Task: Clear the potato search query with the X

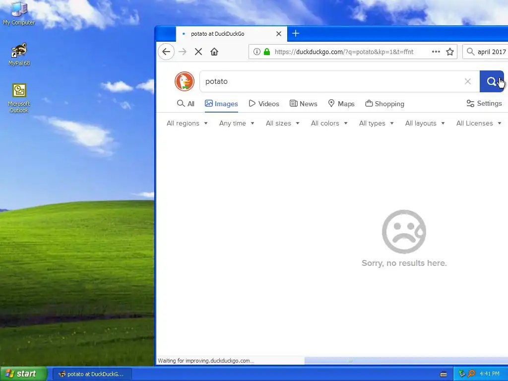Action: (x=467, y=81)
